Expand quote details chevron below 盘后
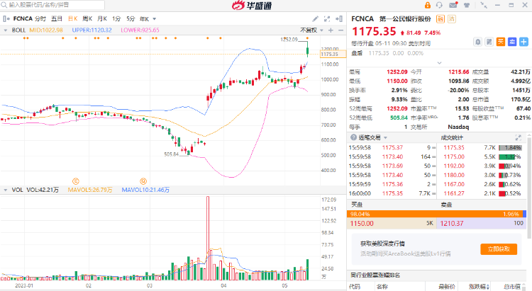The image size is (532, 291). (439, 63)
